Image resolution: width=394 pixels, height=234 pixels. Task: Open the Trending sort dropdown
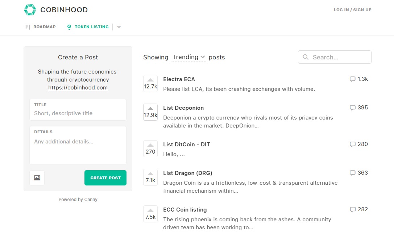tap(188, 57)
